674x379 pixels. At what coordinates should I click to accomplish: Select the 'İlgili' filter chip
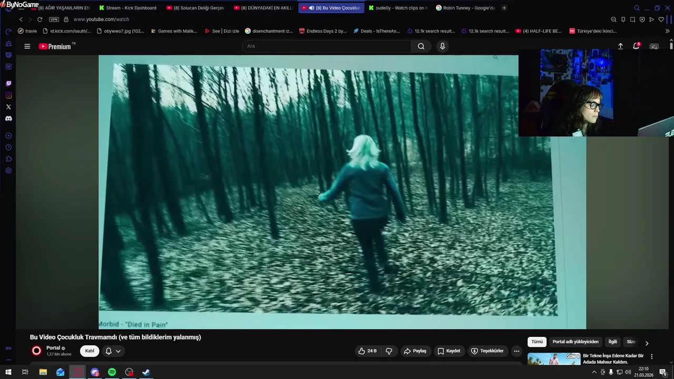point(613,342)
